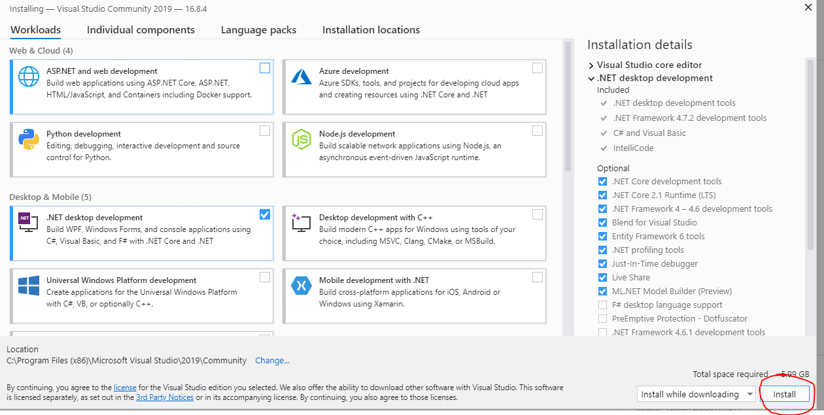
Task: Uncheck Entity Framework 6 tools option
Action: (602, 237)
